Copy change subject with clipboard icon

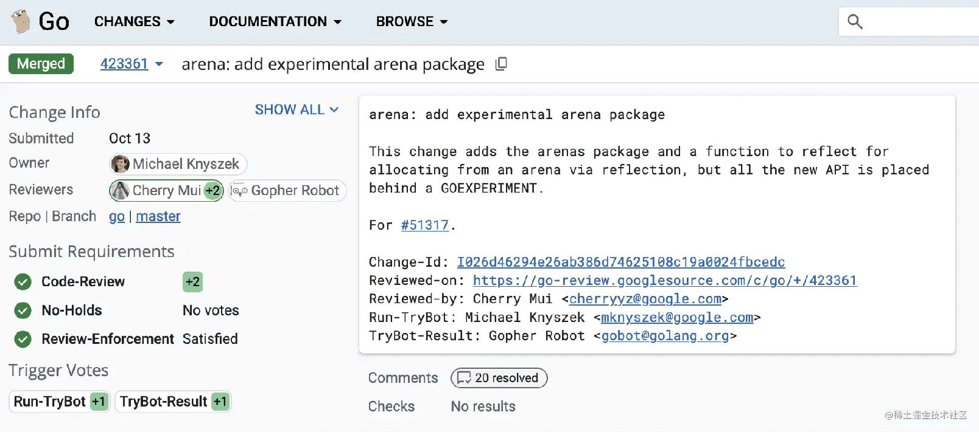[501, 64]
